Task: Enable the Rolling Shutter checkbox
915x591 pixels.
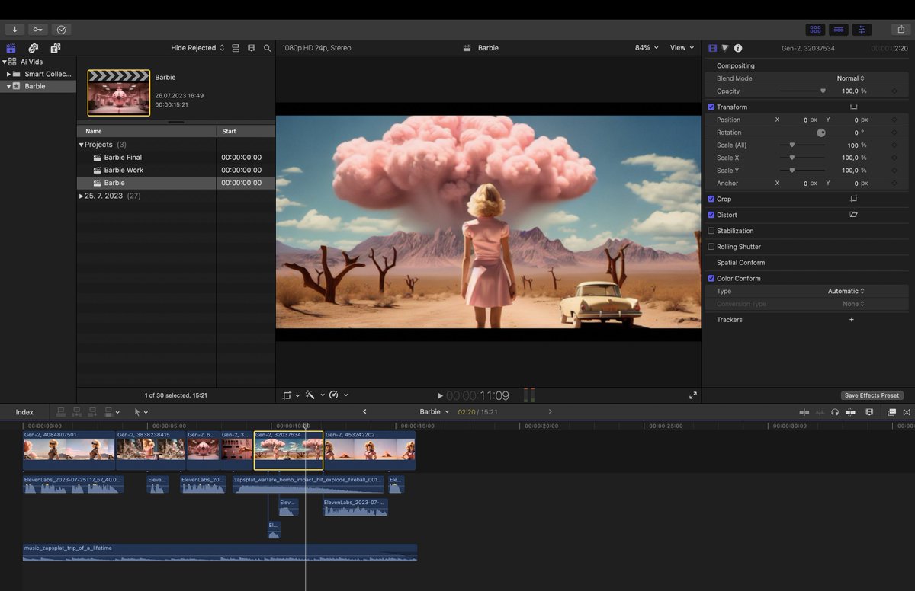Action: pos(711,247)
